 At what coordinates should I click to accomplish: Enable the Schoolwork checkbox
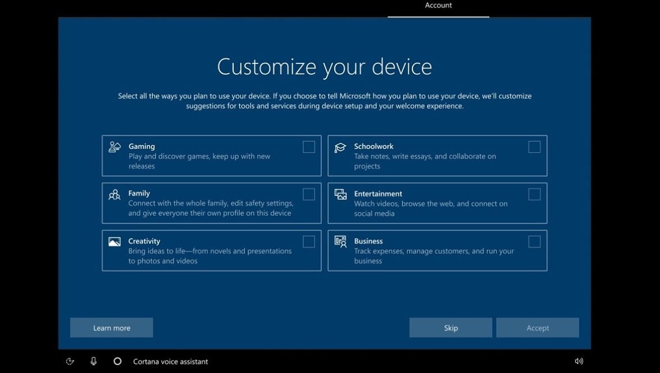(534, 147)
